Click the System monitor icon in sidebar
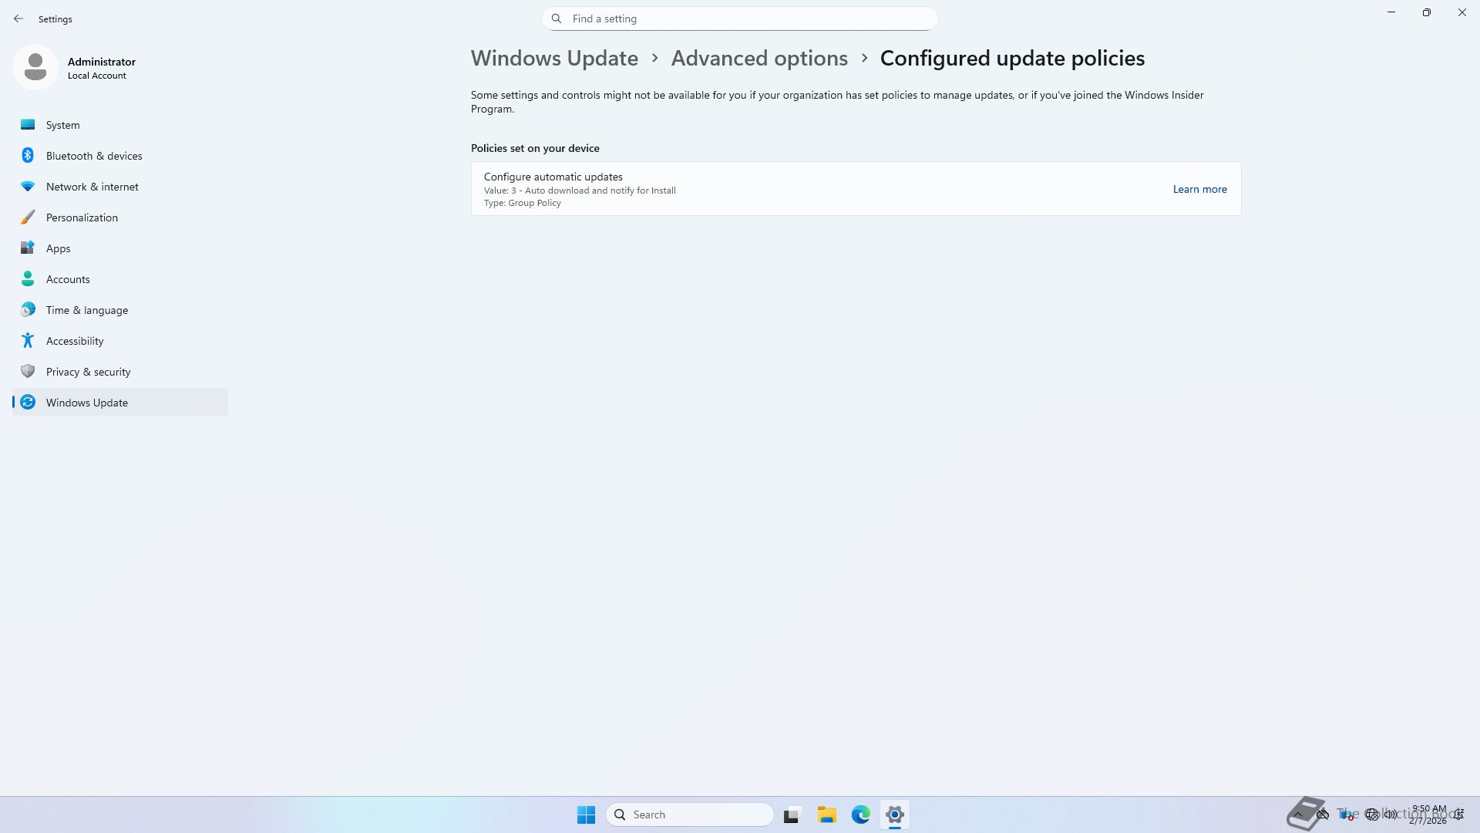The height and width of the screenshot is (833, 1480). tap(28, 125)
